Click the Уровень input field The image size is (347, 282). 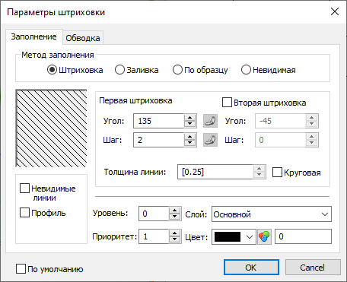click(154, 214)
